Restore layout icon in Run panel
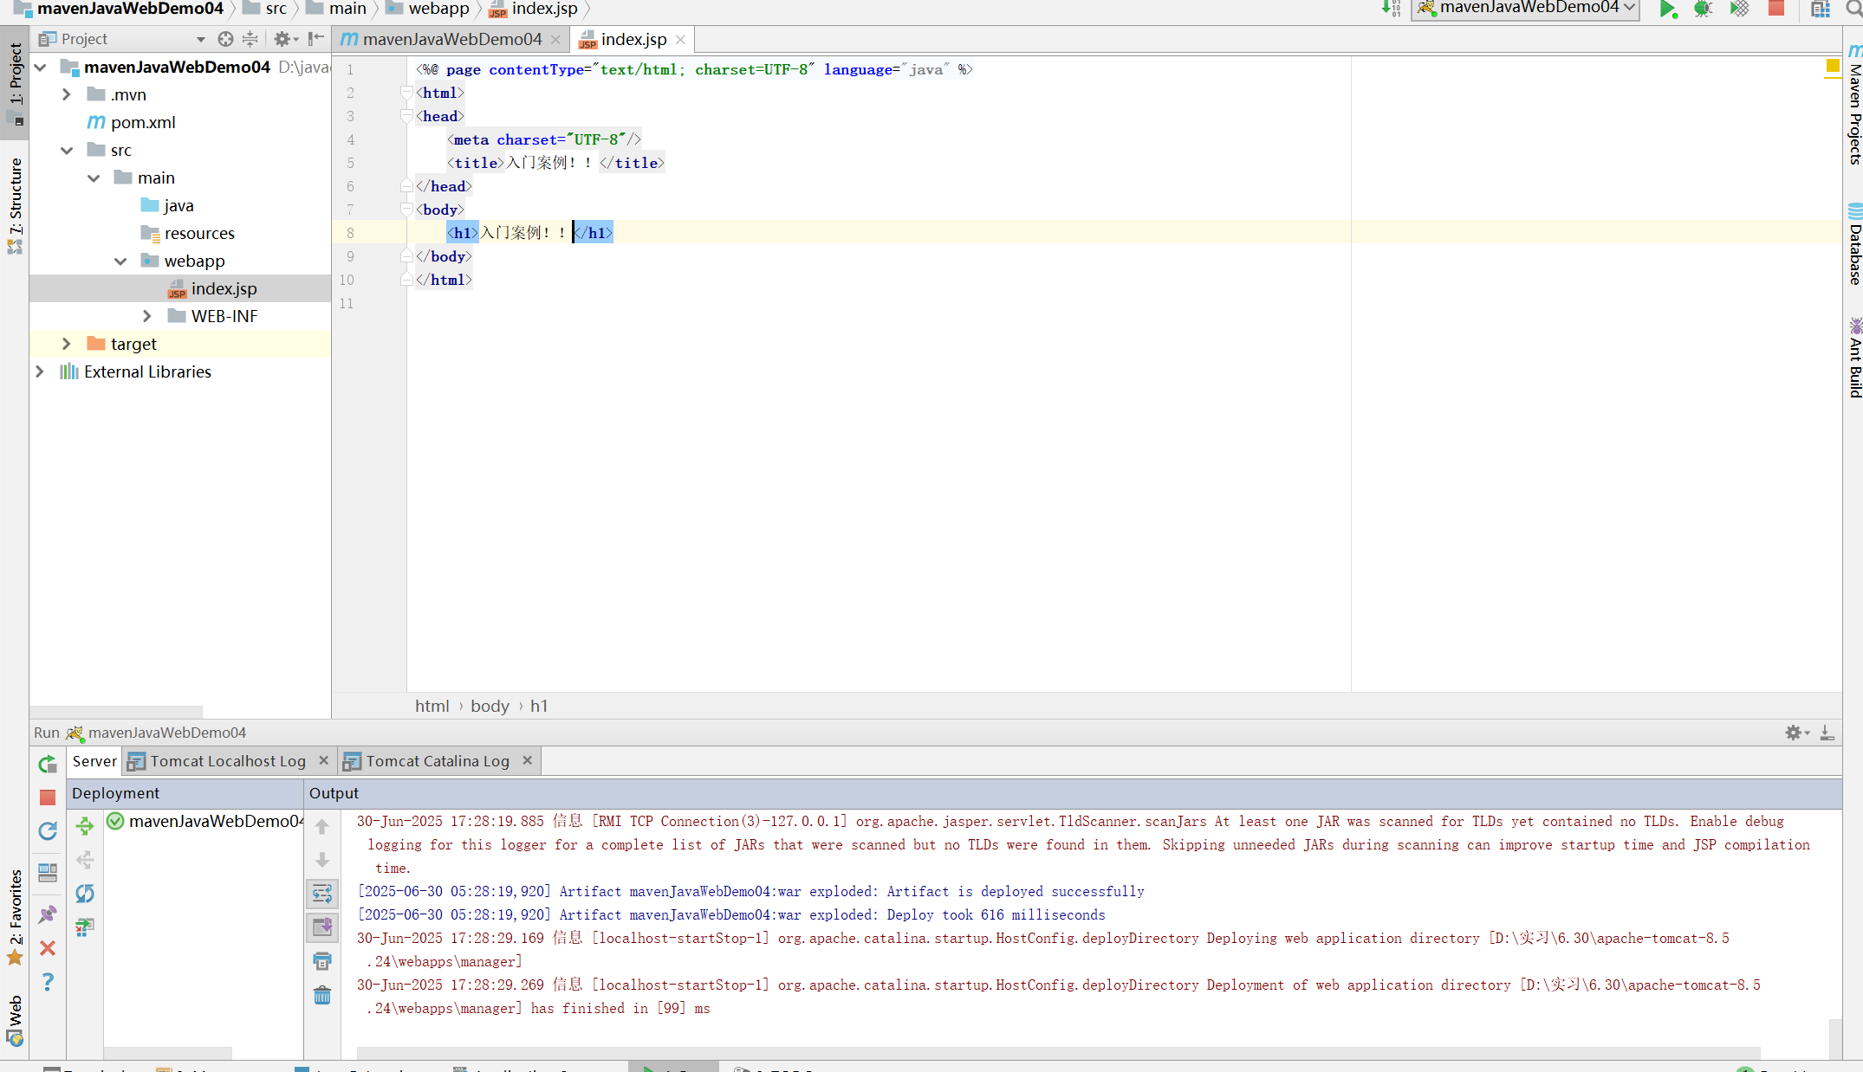 coord(48,872)
